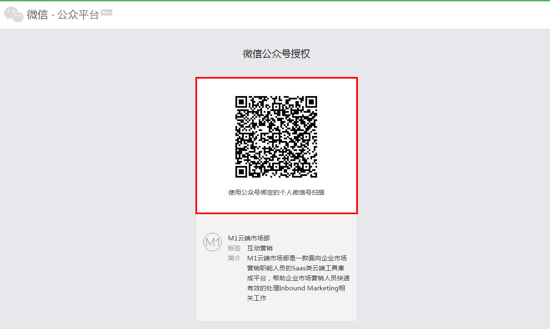Click the 使用公众号绑定的个人微信号扫描 instruction text
Screen dimensions: 550x329
coord(276,192)
